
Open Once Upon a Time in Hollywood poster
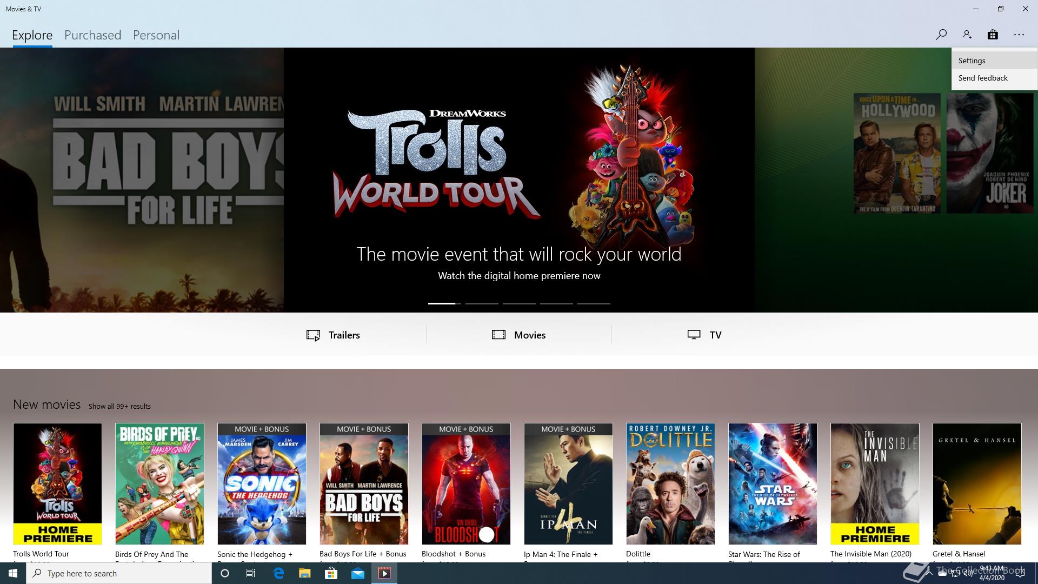coord(897,154)
